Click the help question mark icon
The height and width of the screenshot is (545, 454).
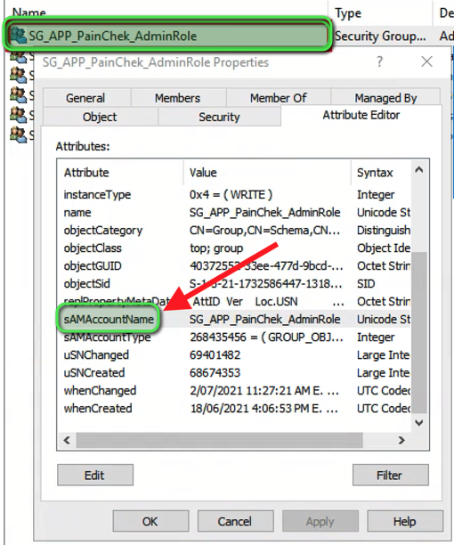pyautogui.click(x=379, y=61)
